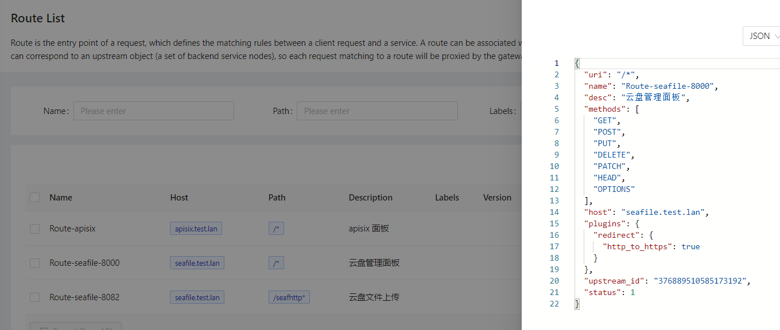Click the "PUT" entry in methods array
The height and width of the screenshot is (330, 780).
pyautogui.click(x=605, y=143)
